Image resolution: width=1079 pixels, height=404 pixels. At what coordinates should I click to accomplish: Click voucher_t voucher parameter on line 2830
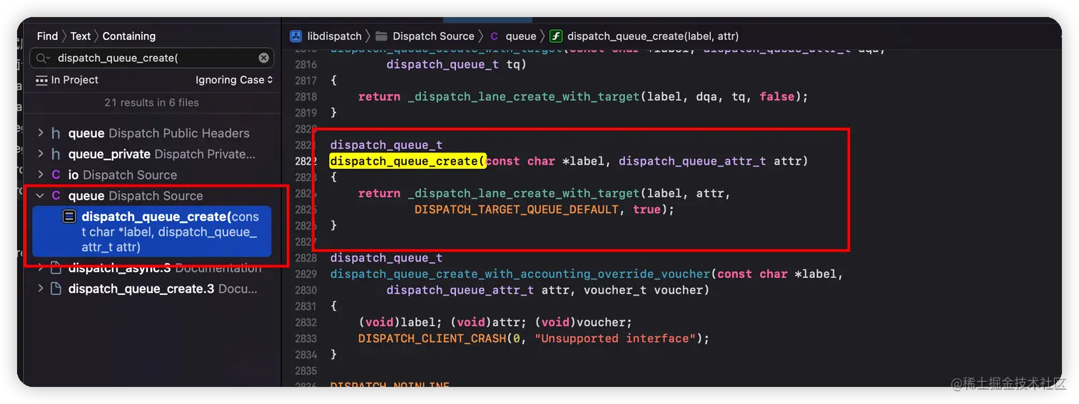647,290
